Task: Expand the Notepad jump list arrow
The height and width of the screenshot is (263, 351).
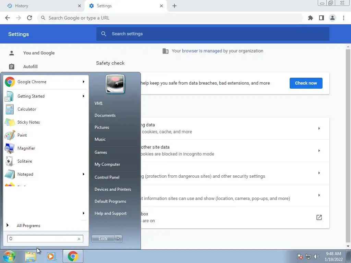Action: click(84, 174)
